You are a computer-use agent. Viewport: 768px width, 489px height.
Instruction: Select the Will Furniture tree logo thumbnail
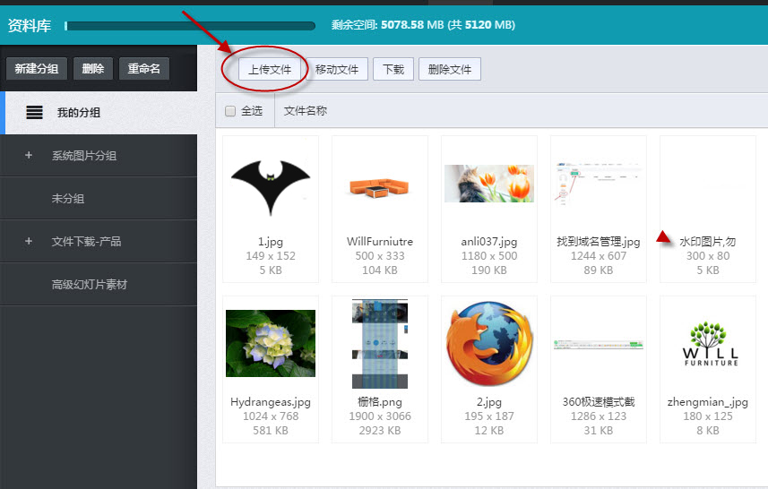708,345
